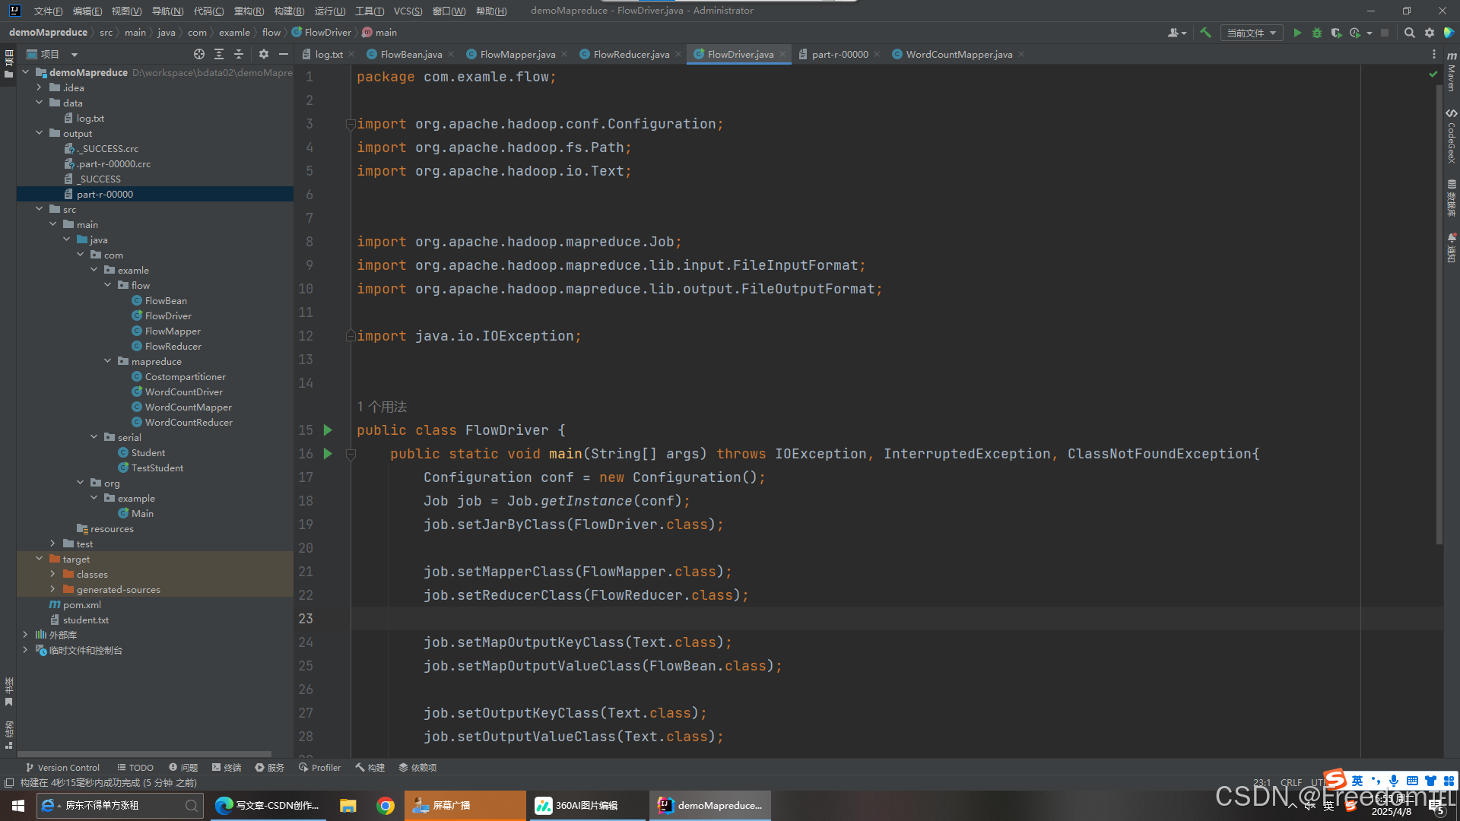Click the green Run button in toolbar

(x=1297, y=33)
